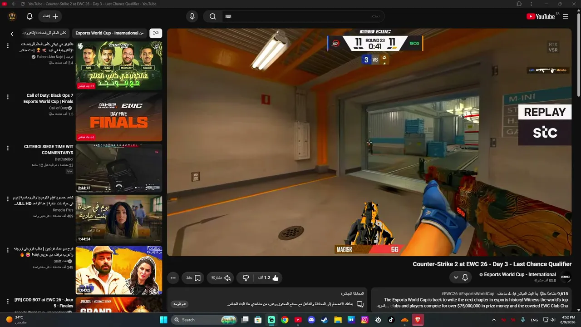
Task: Open options menu for the Shift channel video
Action: (x=8, y=250)
